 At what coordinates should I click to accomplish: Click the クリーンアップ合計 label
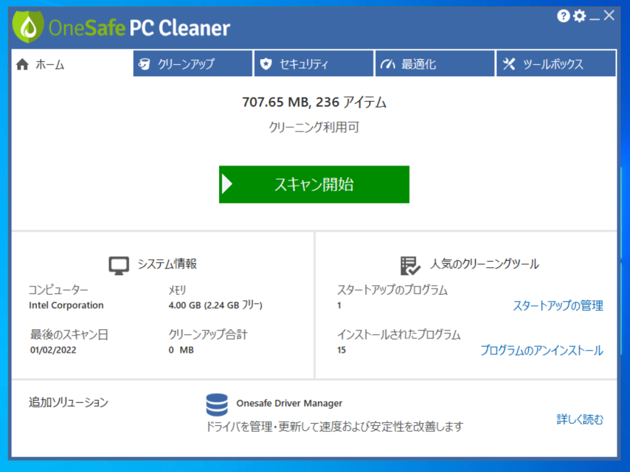pos(208,335)
